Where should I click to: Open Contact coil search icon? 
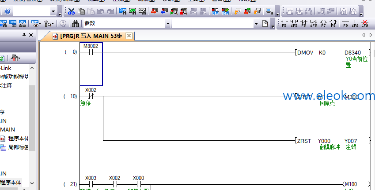pyautogui.click(x=142, y=11)
